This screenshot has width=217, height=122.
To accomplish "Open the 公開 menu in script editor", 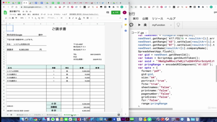I will (145, 19).
